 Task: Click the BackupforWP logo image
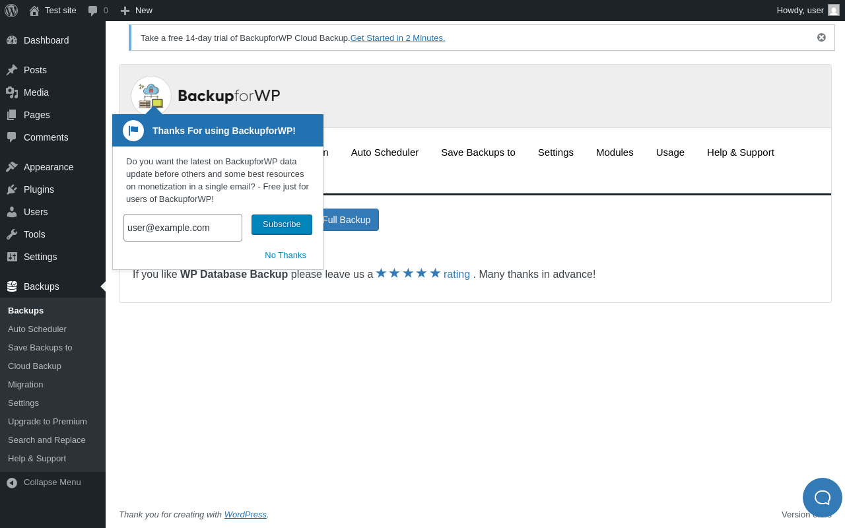click(x=206, y=96)
